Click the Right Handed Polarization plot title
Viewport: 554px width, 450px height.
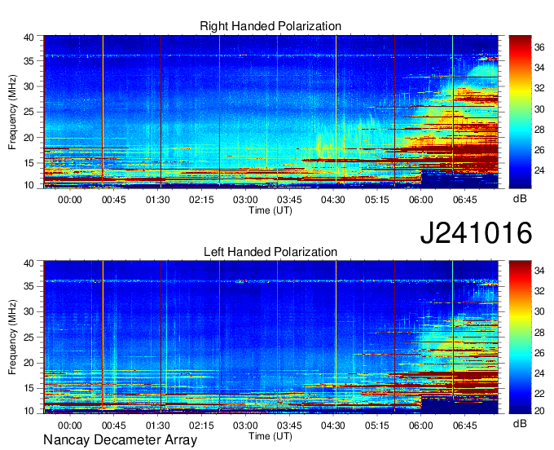tap(270, 26)
